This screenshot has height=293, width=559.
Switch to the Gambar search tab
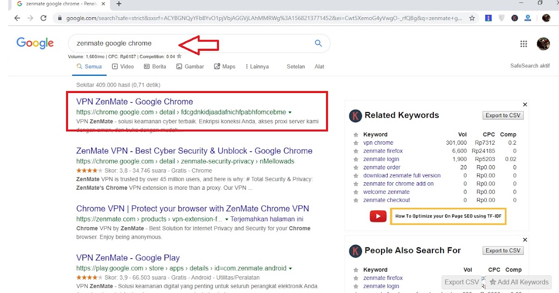tap(191, 67)
